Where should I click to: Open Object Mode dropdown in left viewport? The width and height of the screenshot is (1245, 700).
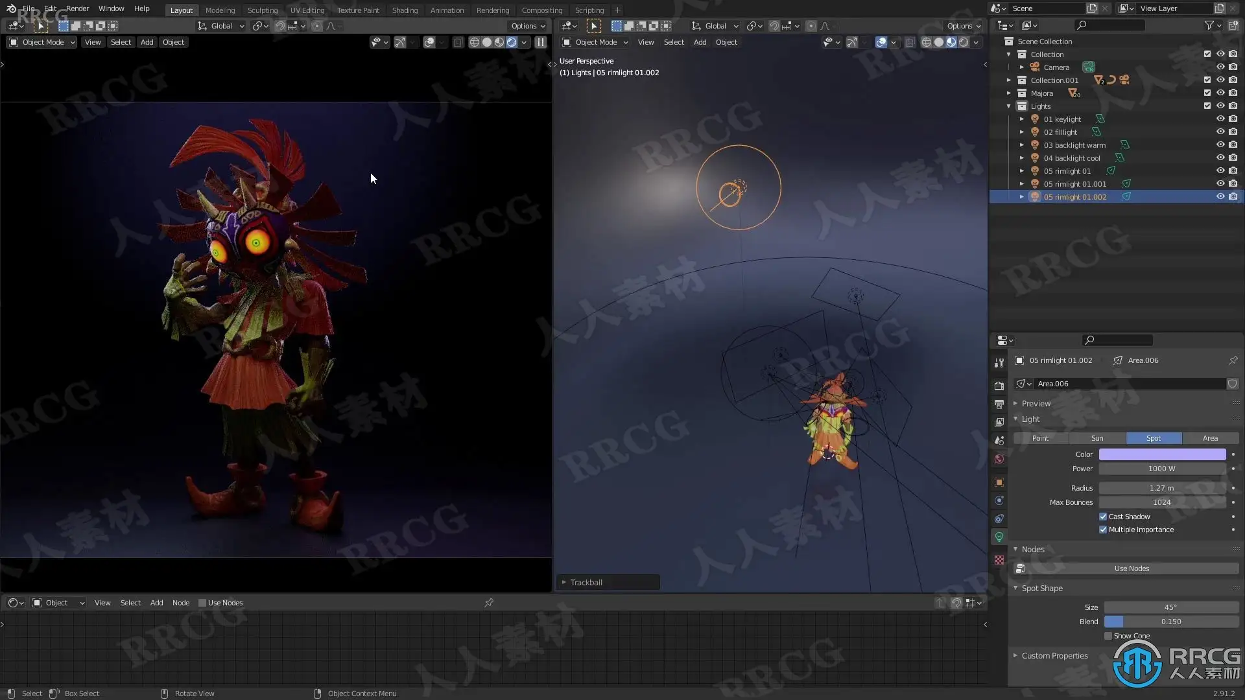click(42, 42)
